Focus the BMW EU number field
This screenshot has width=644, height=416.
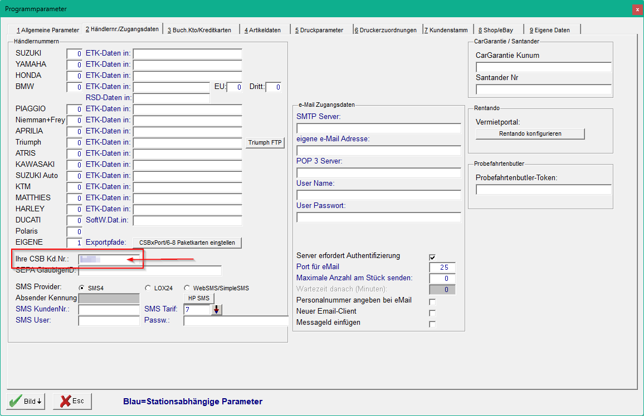pos(235,87)
